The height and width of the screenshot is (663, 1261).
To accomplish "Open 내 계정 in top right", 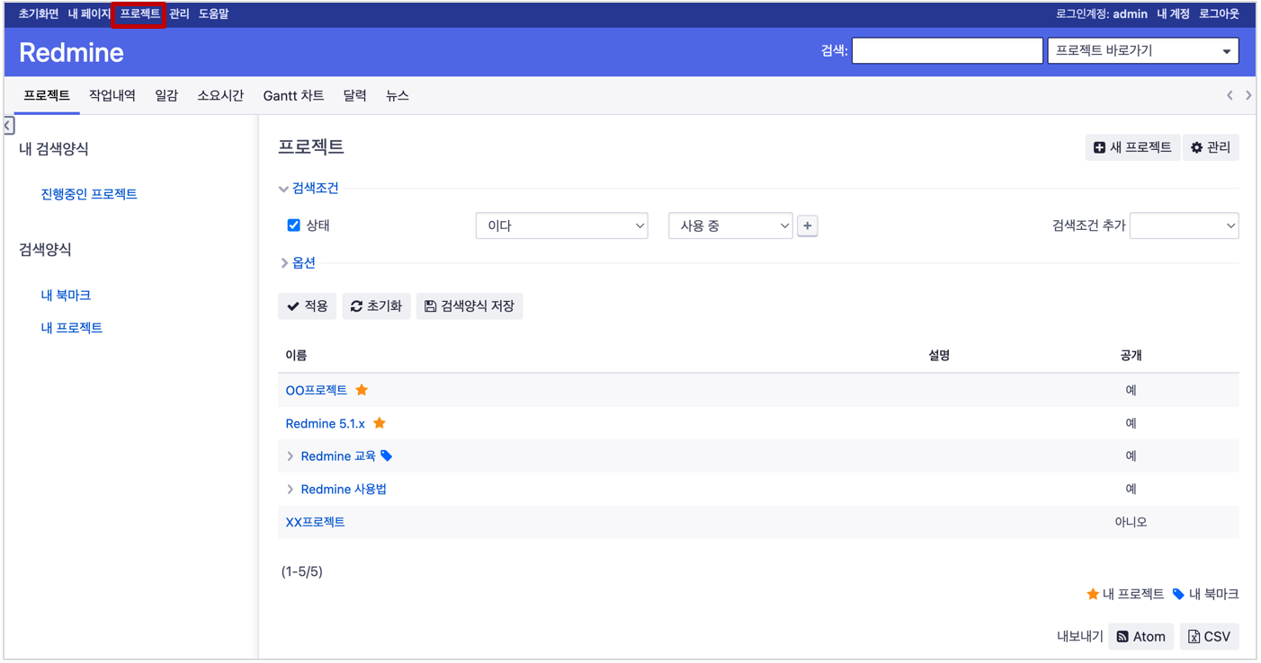I will [1173, 14].
